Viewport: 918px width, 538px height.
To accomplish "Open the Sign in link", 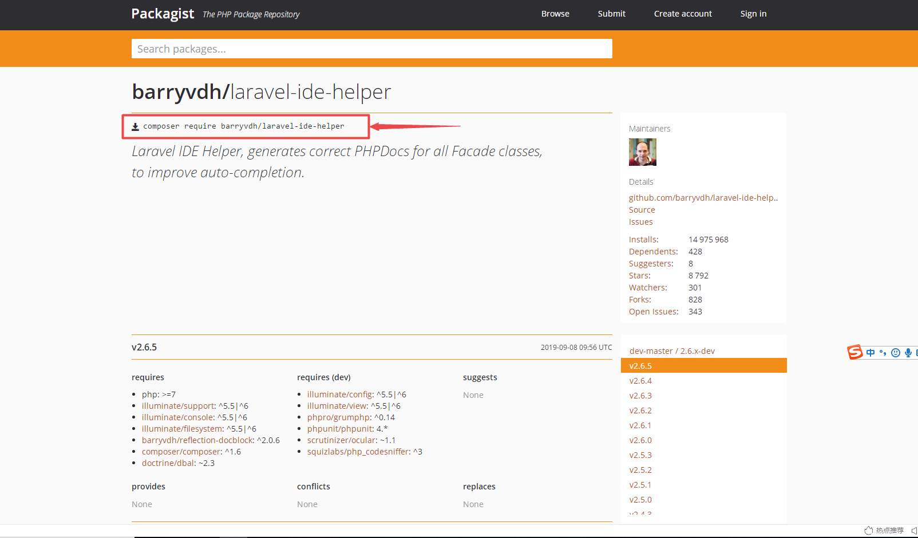I will (x=753, y=14).
